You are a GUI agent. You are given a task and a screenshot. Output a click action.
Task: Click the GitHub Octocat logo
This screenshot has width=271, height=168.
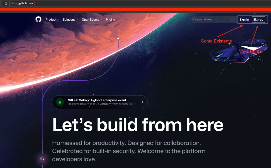pos(38,19)
